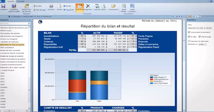Expand the Détail rubriques dropdown

tap(132, 8)
